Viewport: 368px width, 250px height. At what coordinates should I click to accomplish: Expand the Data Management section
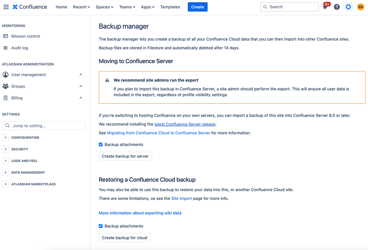pos(6,173)
